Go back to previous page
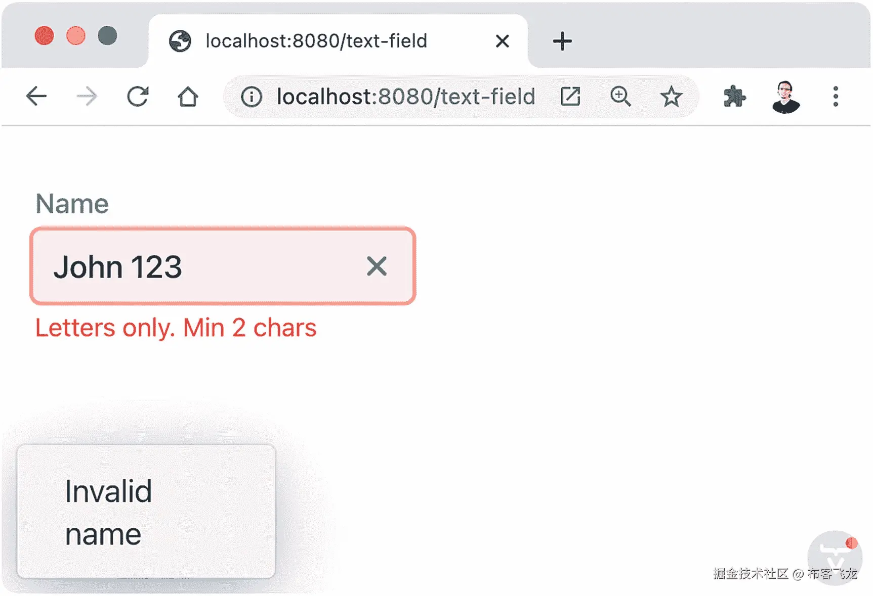 point(36,96)
